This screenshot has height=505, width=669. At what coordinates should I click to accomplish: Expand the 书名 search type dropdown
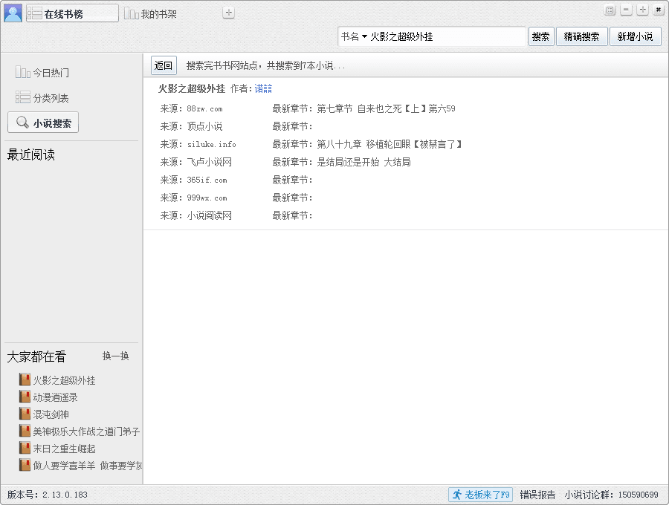pyautogui.click(x=354, y=36)
